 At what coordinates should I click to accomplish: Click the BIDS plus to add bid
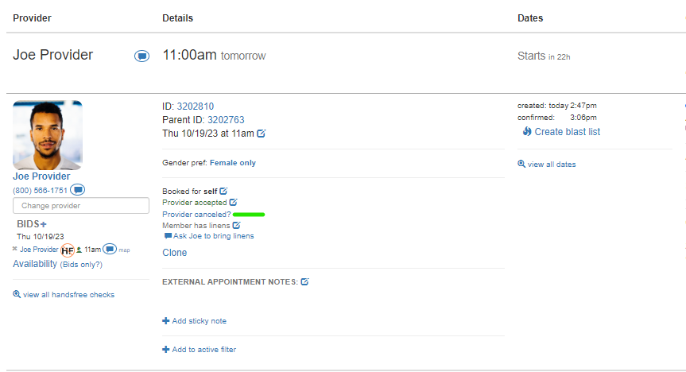[43, 224]
